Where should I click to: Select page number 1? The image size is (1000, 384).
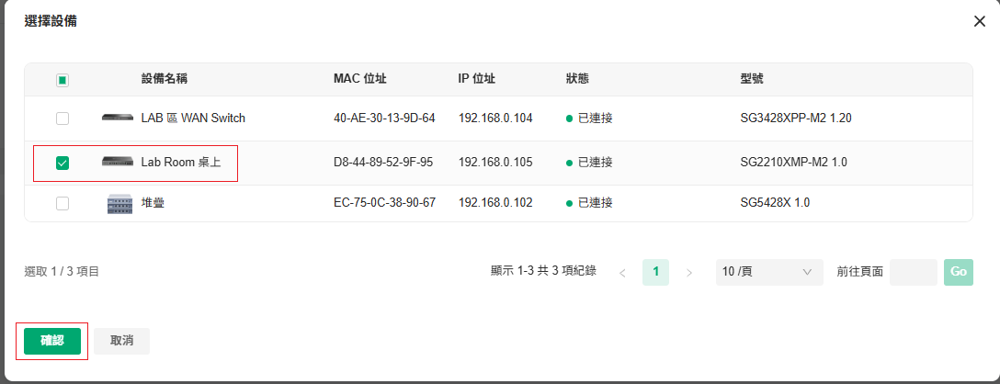tap(655, 272)
